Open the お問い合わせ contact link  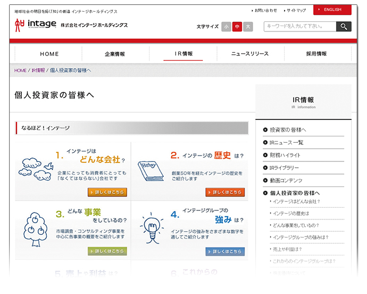click(264, 11)
